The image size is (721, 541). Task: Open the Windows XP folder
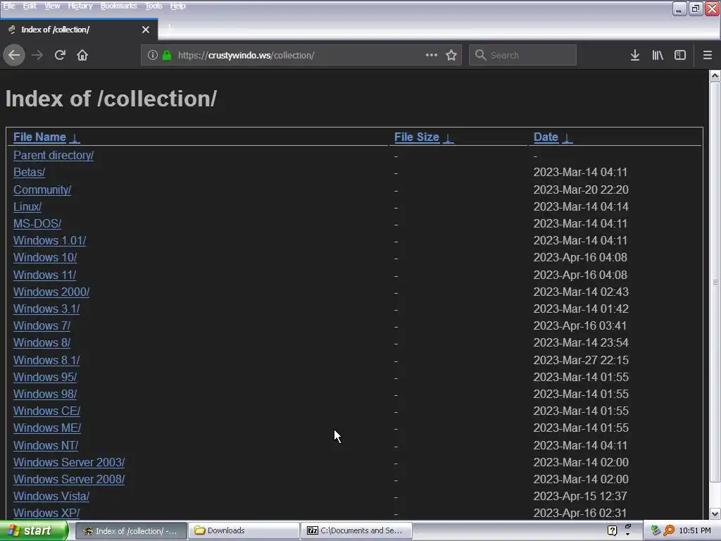46,513
